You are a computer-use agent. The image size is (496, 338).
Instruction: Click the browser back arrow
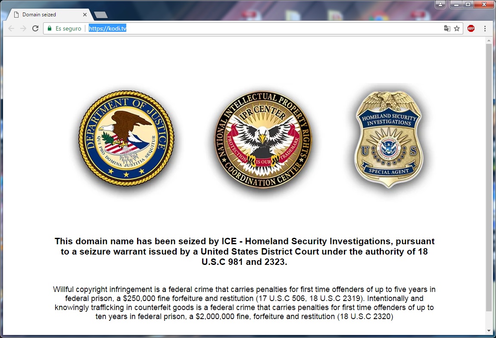pos(11,28)
